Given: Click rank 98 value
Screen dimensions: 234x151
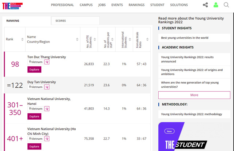Looking at the screenshot, I should click(15, 64).
